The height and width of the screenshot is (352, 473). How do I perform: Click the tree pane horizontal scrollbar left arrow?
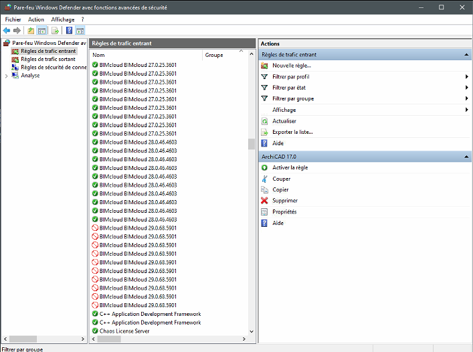[x=5, y=339]
